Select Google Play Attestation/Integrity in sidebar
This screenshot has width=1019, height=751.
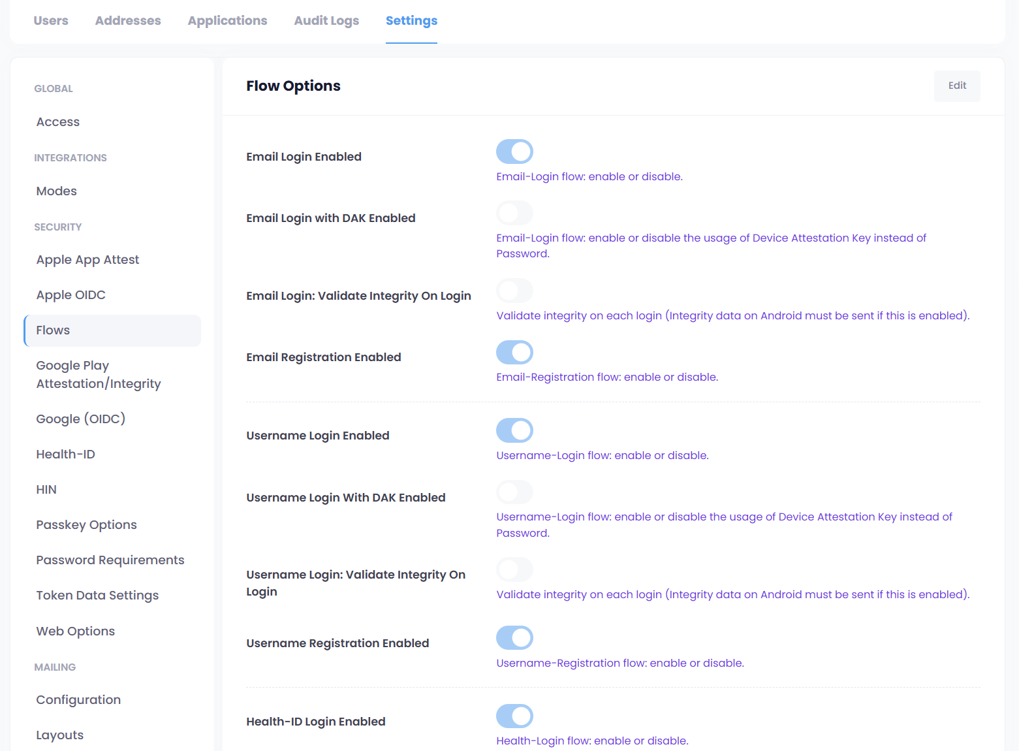98,375
